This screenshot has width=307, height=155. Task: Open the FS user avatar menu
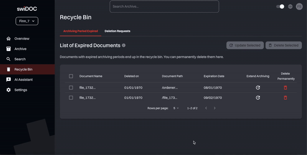(x=299, y=7)
